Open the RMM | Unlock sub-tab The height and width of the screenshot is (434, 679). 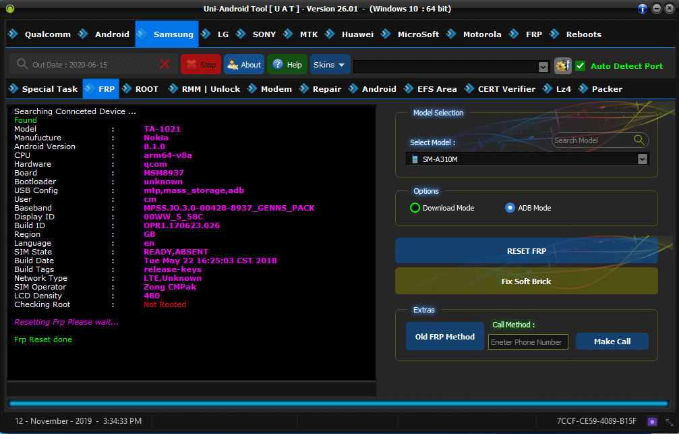(210, 89)
